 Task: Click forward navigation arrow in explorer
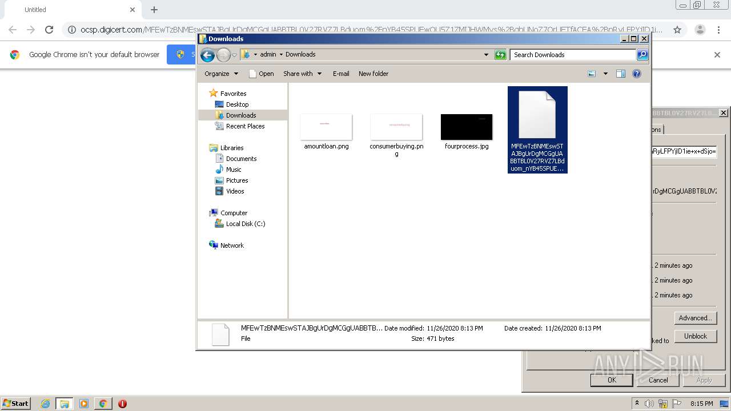pyautogui.click(x=223, y=55)
